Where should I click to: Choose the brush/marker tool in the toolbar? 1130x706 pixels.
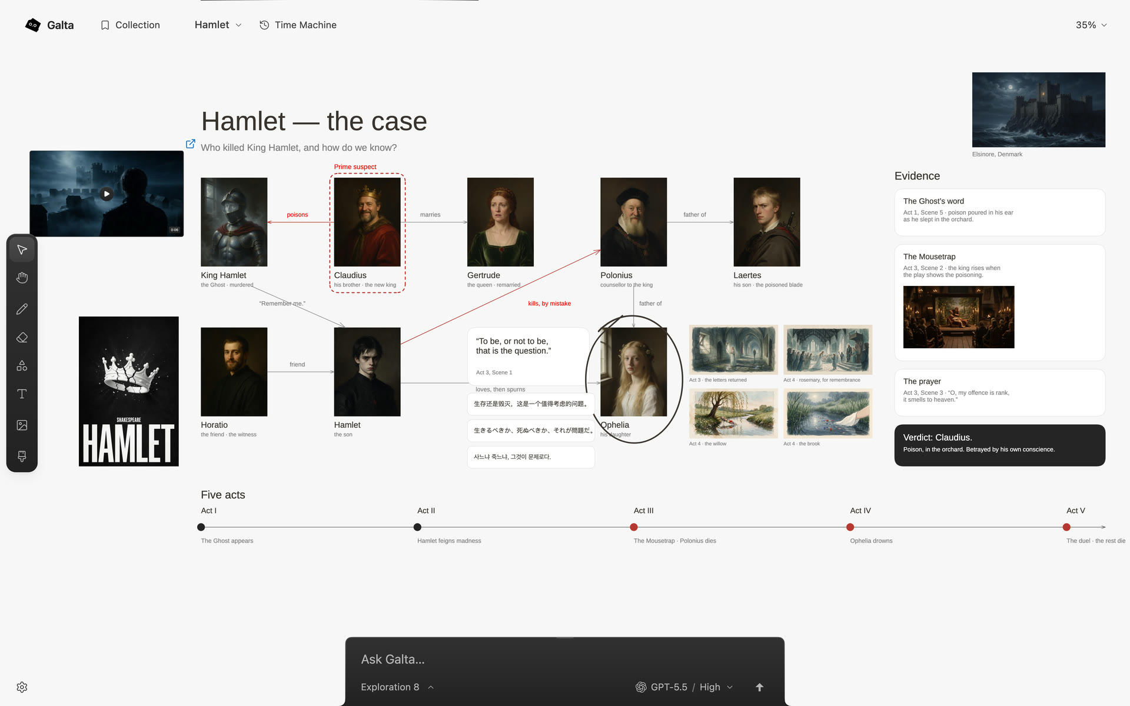[22, 456]
